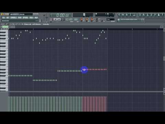Click the online news panel
Viewport: 165px width, 124px height.
pyautogui.click(x=131, y=20)
